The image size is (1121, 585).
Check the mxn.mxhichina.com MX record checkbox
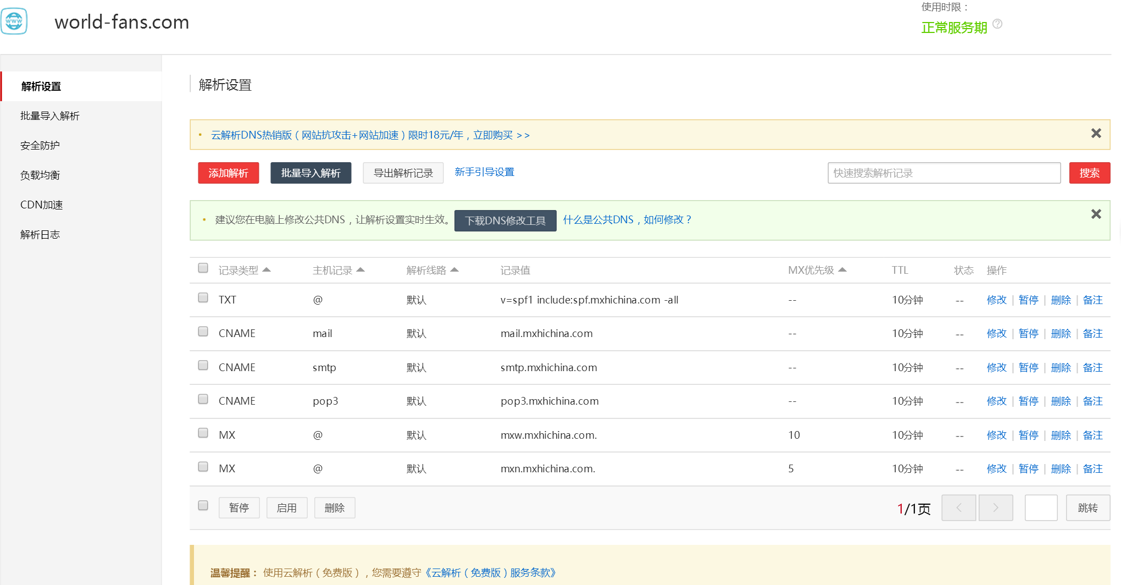[203, 466]
